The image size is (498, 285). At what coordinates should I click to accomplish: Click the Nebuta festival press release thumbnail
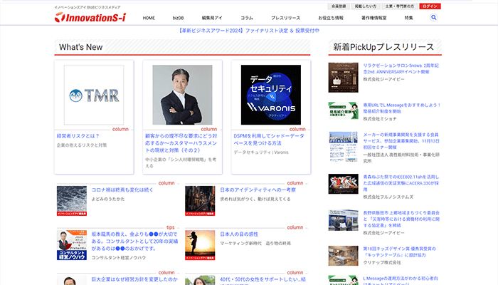[344, 184]
